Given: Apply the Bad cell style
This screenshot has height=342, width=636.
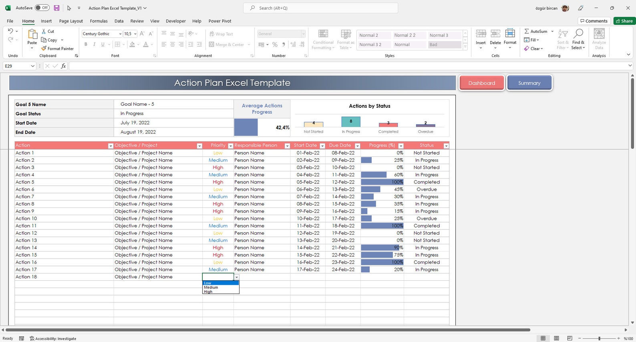Looking at the screenshot, I should pyautogui.click(x=444, y=45).
